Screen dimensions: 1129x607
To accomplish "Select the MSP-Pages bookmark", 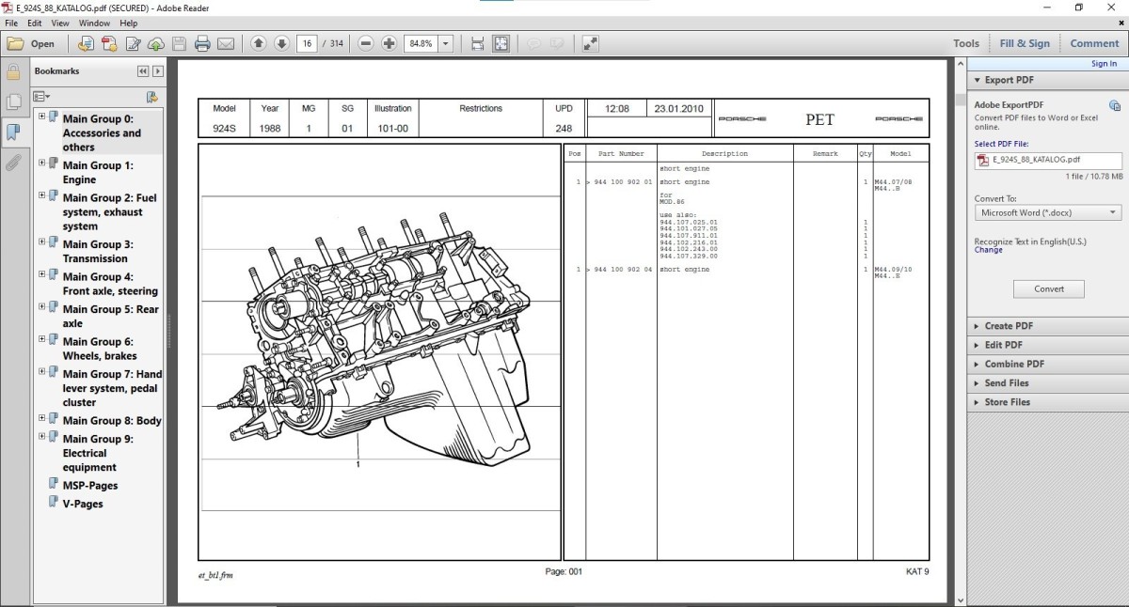I will coord(90,486).
